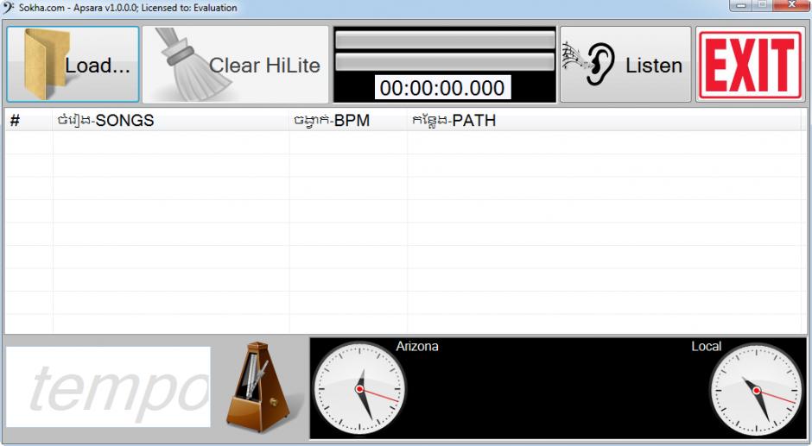This screenshot has width=812, height=446.
Task: Click the bass clef app icon in title bar
Action: (9, 7)
